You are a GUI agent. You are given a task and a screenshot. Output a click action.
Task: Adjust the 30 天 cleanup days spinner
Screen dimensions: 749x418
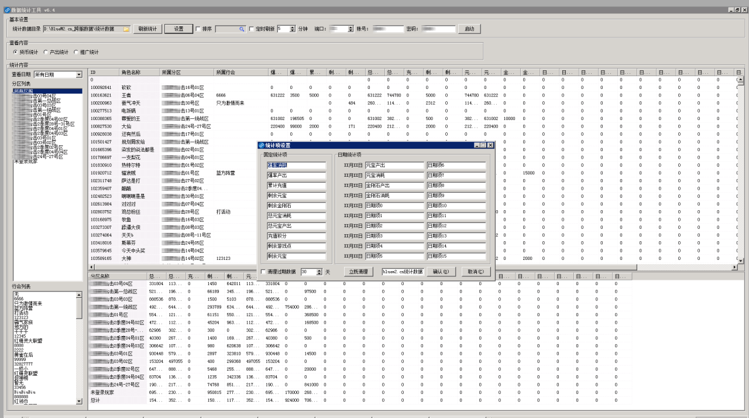click(x=319, y=272)
